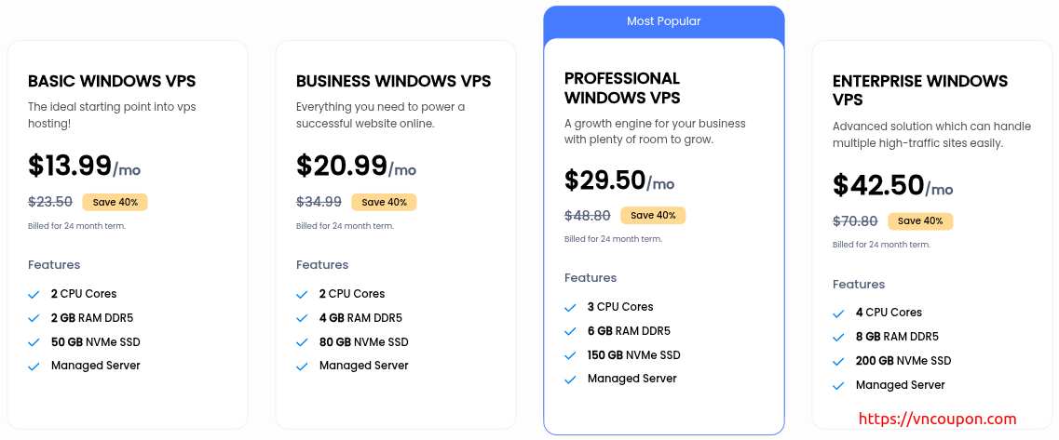Open the Enterprise Windows VPS plan title
The image size is (1059, 440).
[920, 90]
